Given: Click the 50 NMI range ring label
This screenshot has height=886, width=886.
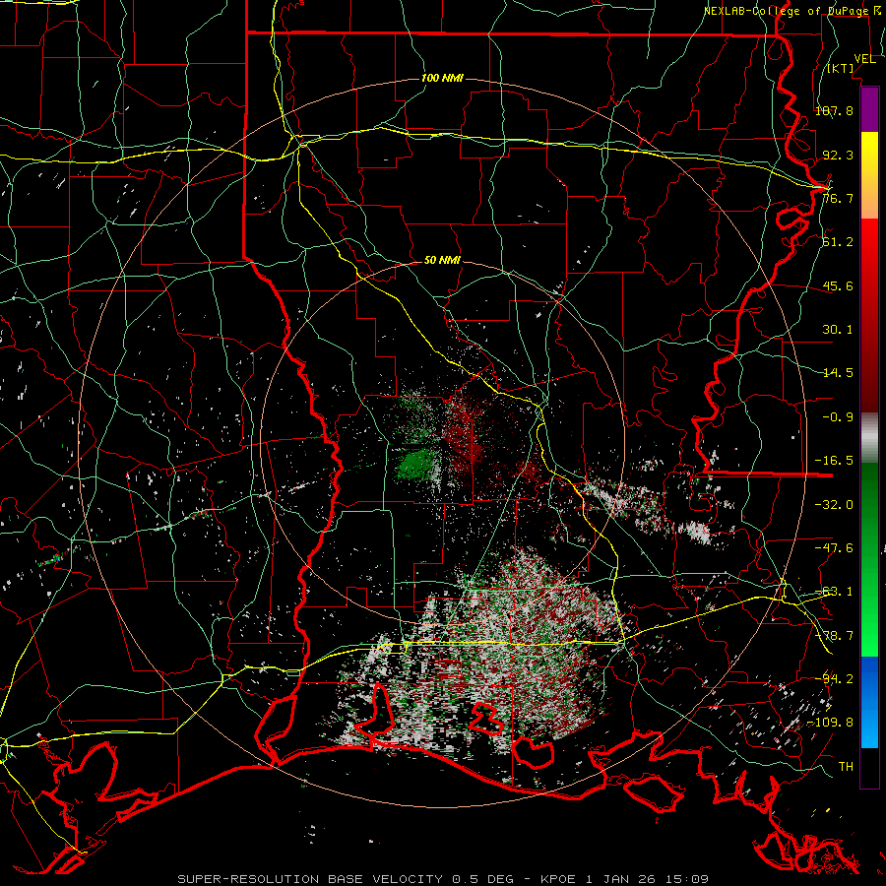Looking at the screenshot, I should (442, 261).
